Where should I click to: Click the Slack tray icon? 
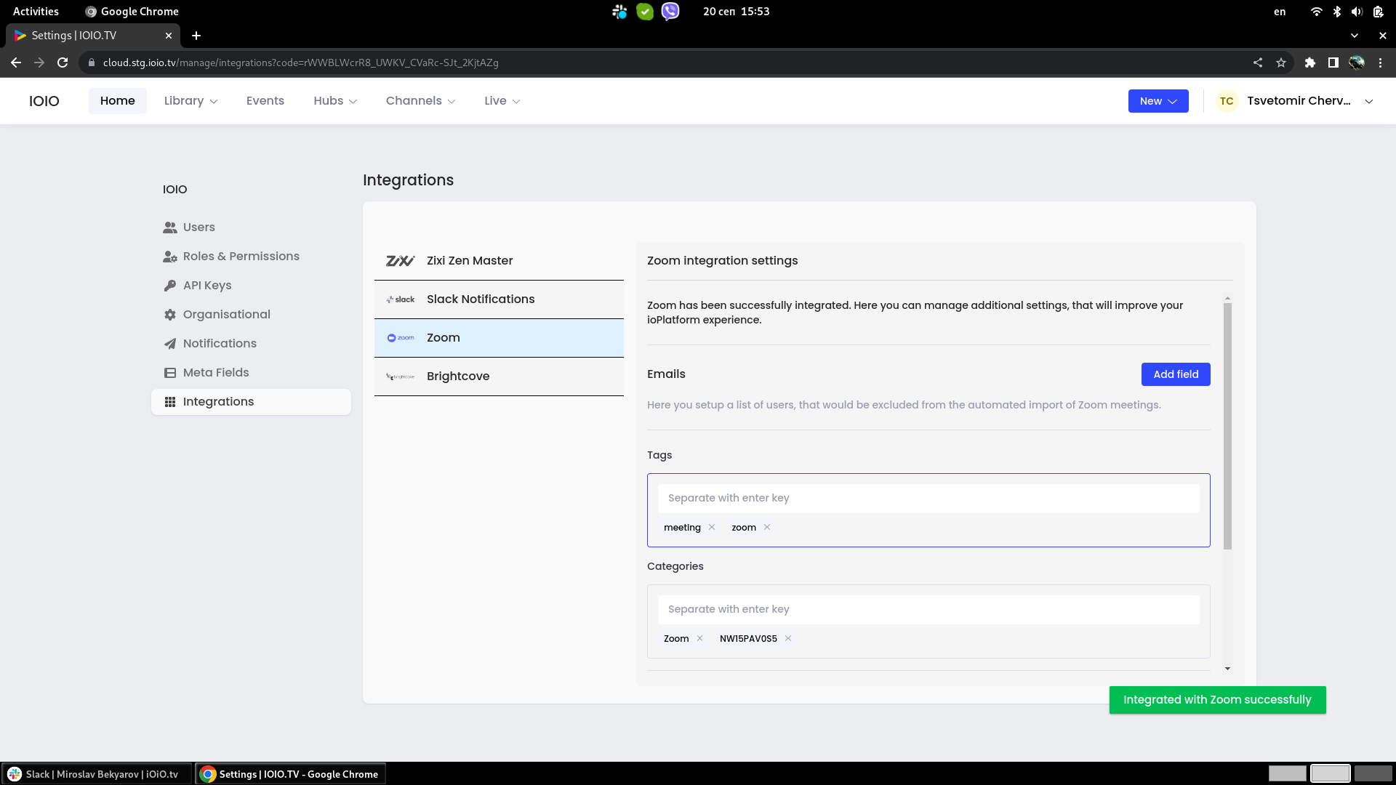619,12
